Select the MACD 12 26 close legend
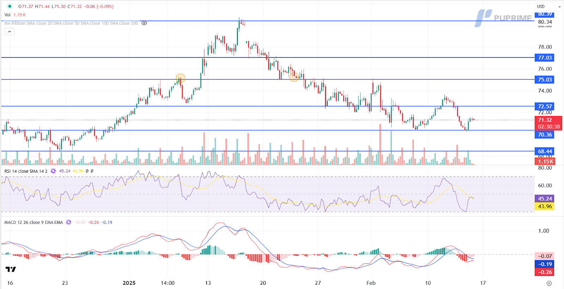The image size is (564, 289). coord(33,222)
